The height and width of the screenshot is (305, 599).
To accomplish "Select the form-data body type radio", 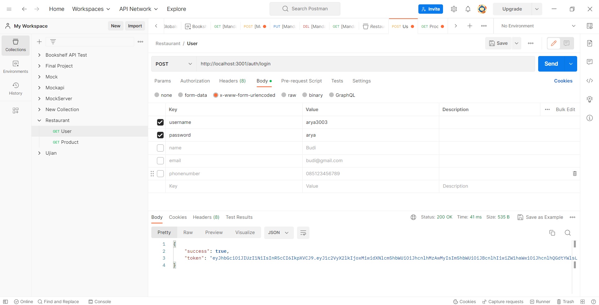I will click(180, 95).
